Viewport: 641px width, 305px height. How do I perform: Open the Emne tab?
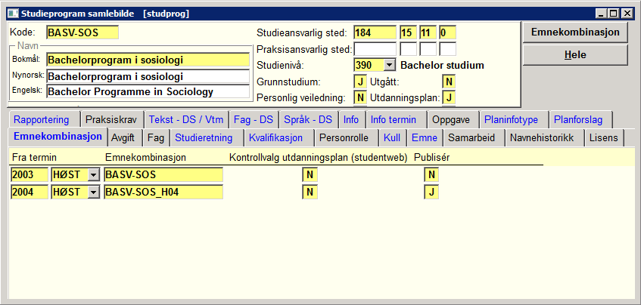tap(425, 138)
